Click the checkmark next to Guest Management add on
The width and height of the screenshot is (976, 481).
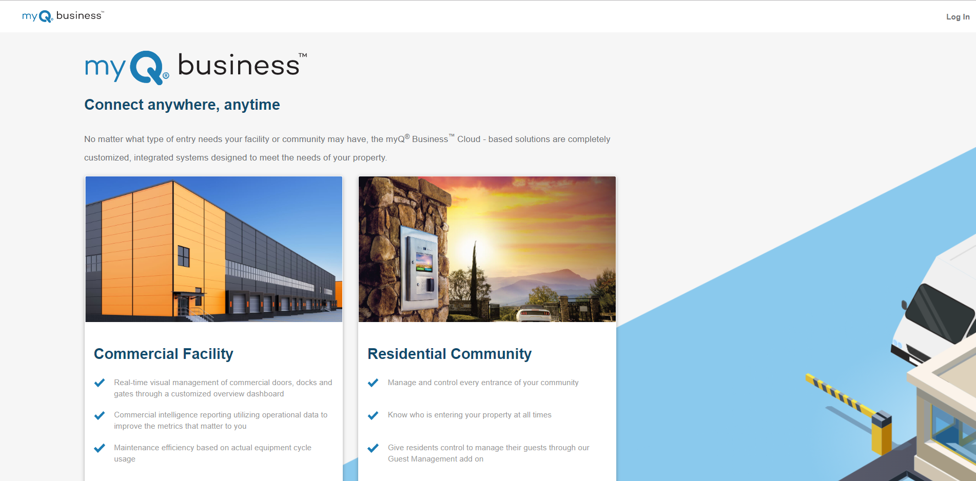point(373,448)
